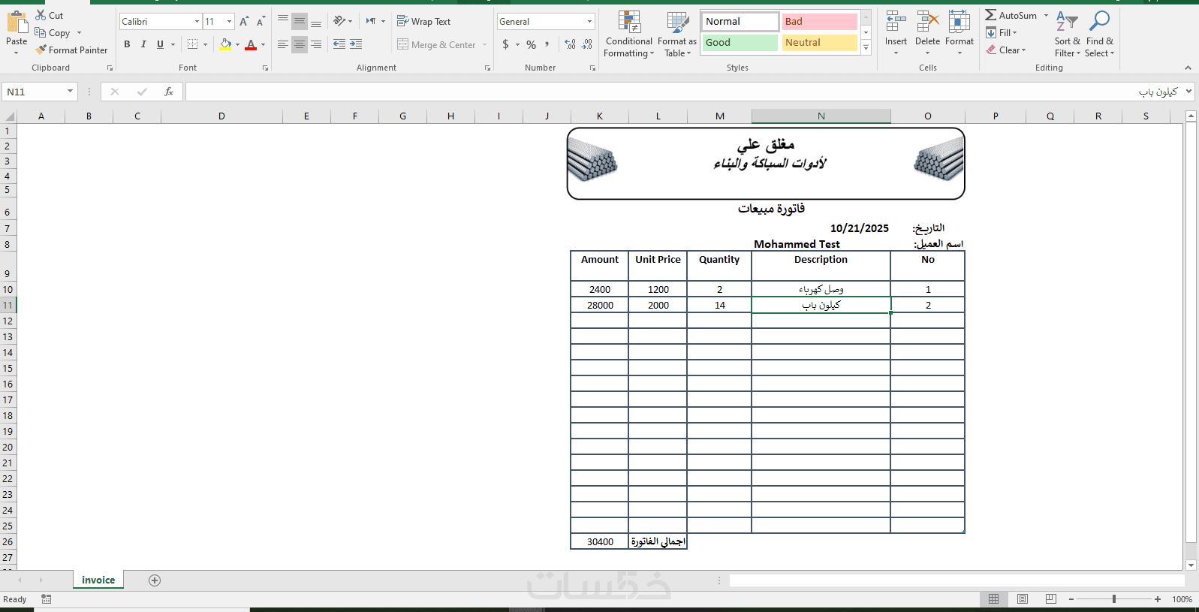Toggle Italic formatting
The image size is (1199, 612).
[x=143, y=44]
